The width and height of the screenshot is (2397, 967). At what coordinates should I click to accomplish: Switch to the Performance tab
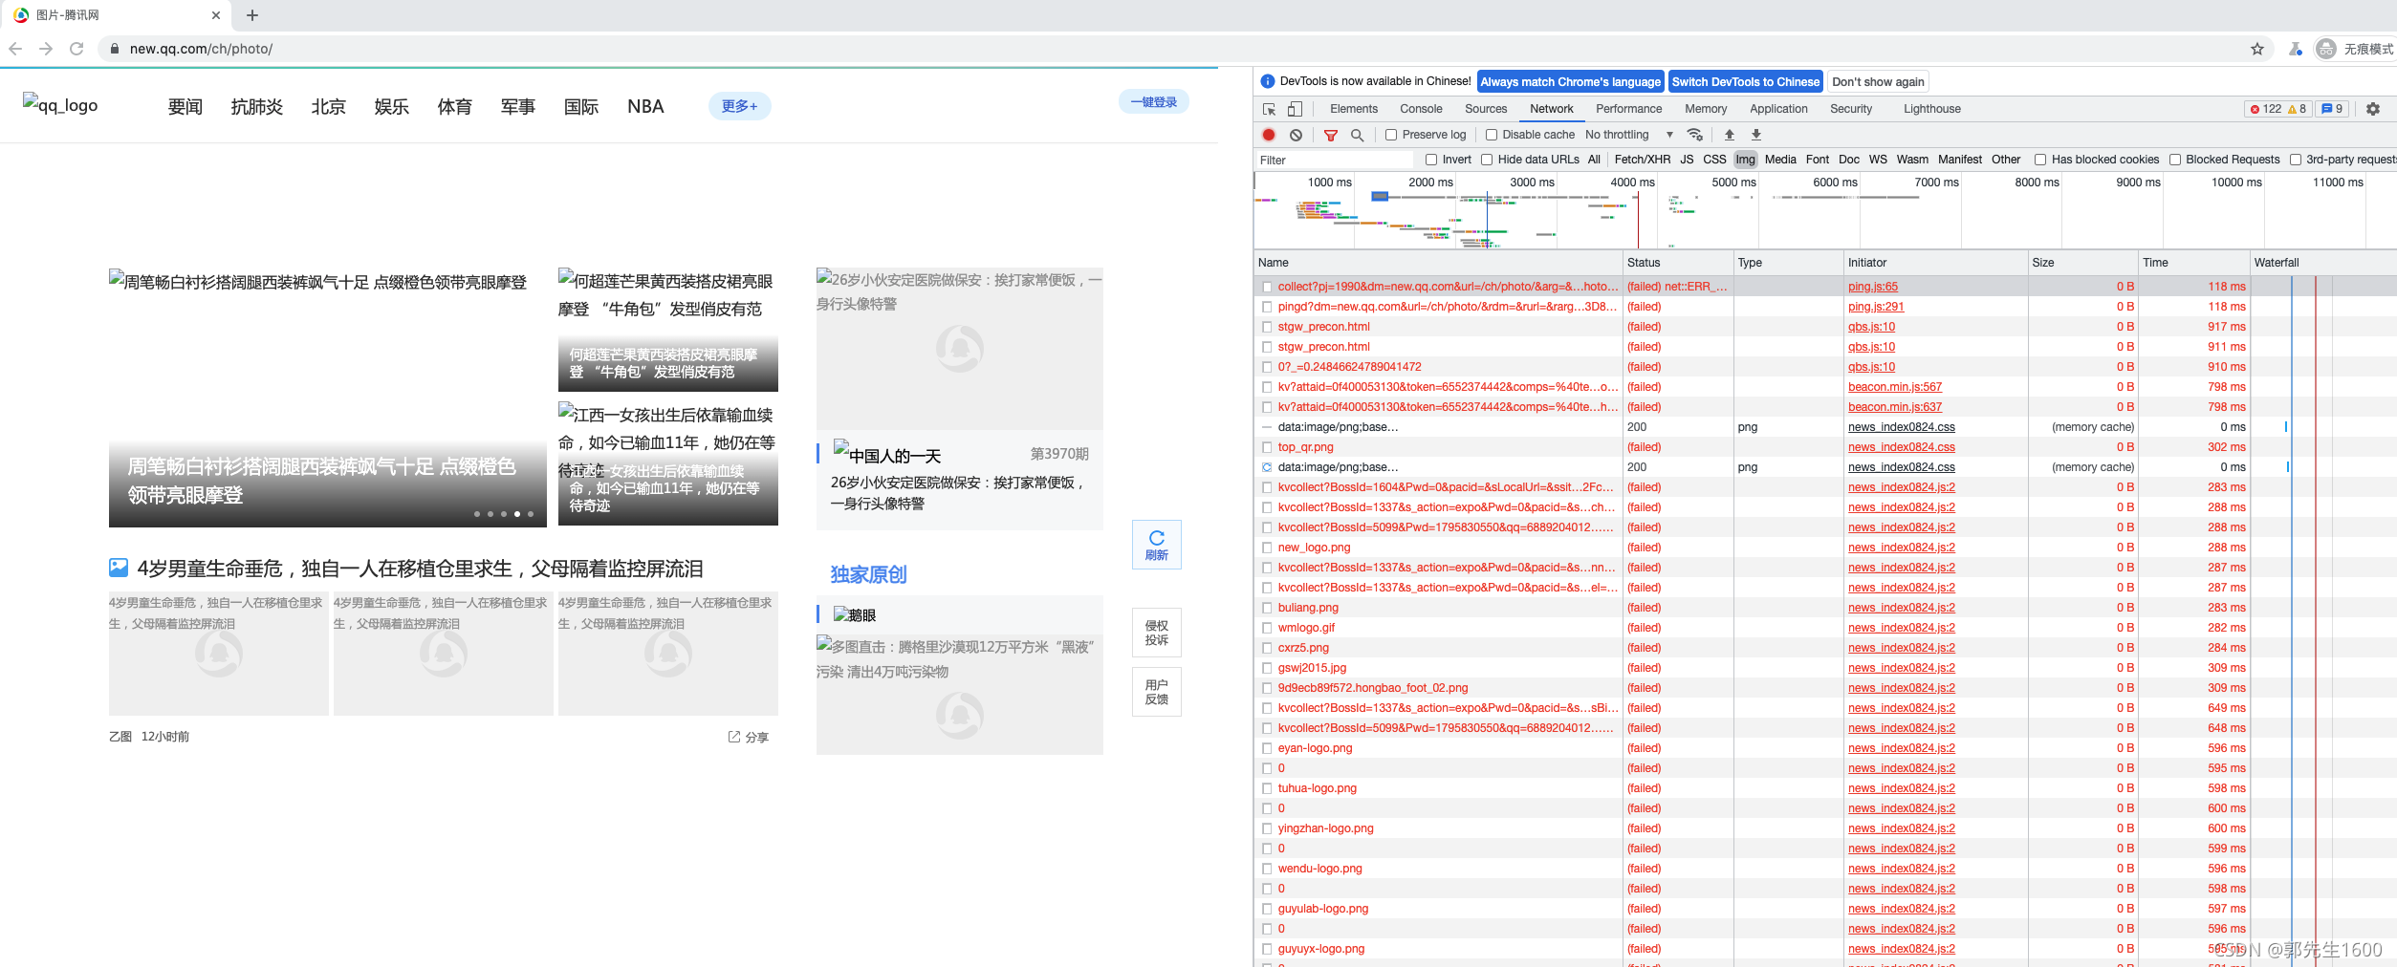tap(1629, 109)
